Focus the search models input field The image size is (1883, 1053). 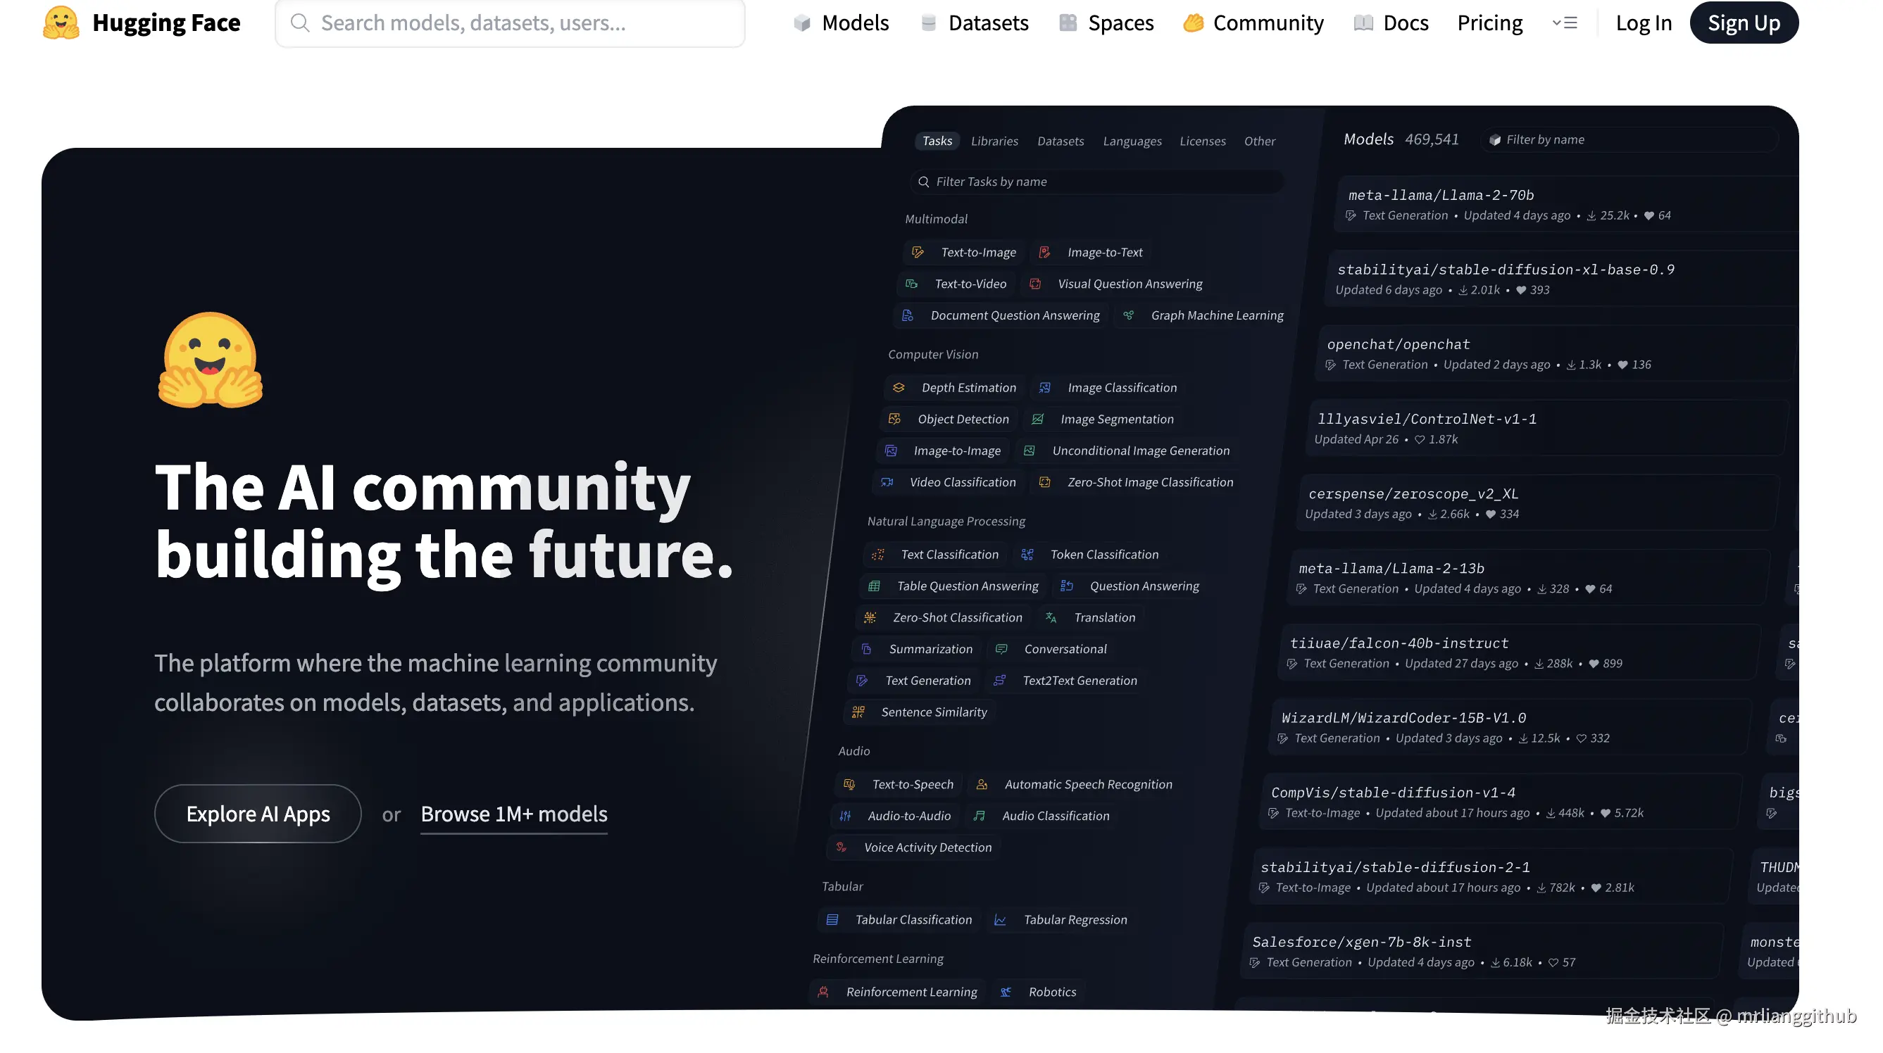coord(510,23)
